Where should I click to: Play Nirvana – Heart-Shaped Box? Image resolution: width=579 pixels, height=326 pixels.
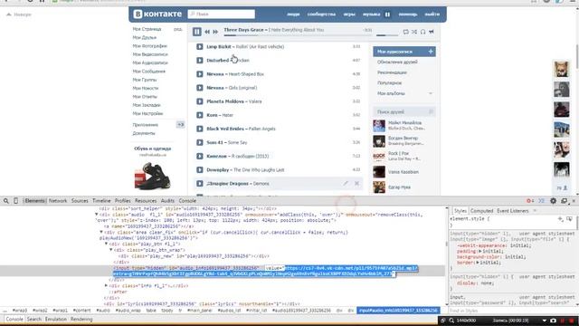[200, 74]
